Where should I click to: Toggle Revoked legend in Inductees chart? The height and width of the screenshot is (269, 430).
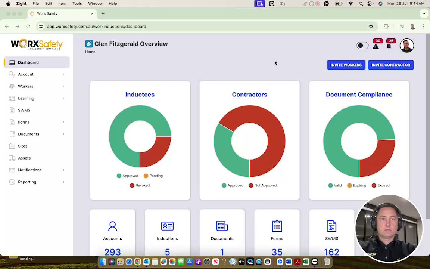(140, 186)
